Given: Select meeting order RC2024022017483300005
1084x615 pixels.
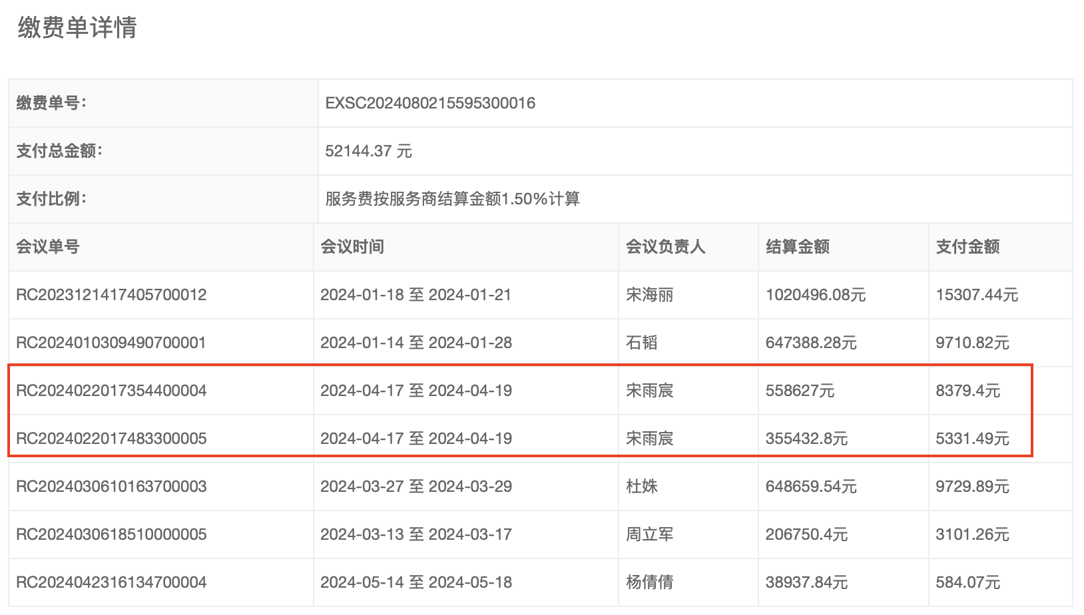Looking at the screenshot, I should (x=111, y=439).
